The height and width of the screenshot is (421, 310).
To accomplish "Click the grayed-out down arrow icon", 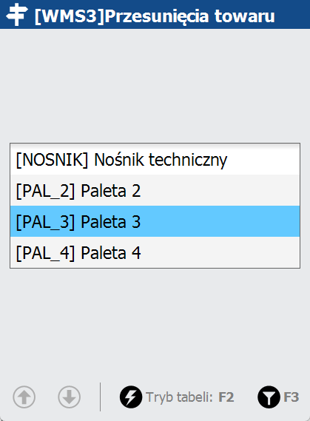I will point(69,397).
